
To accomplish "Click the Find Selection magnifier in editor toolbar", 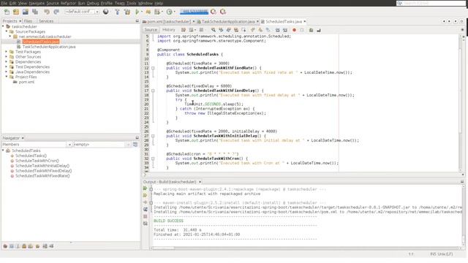I will pyautogui.click(x=213, y=30).
